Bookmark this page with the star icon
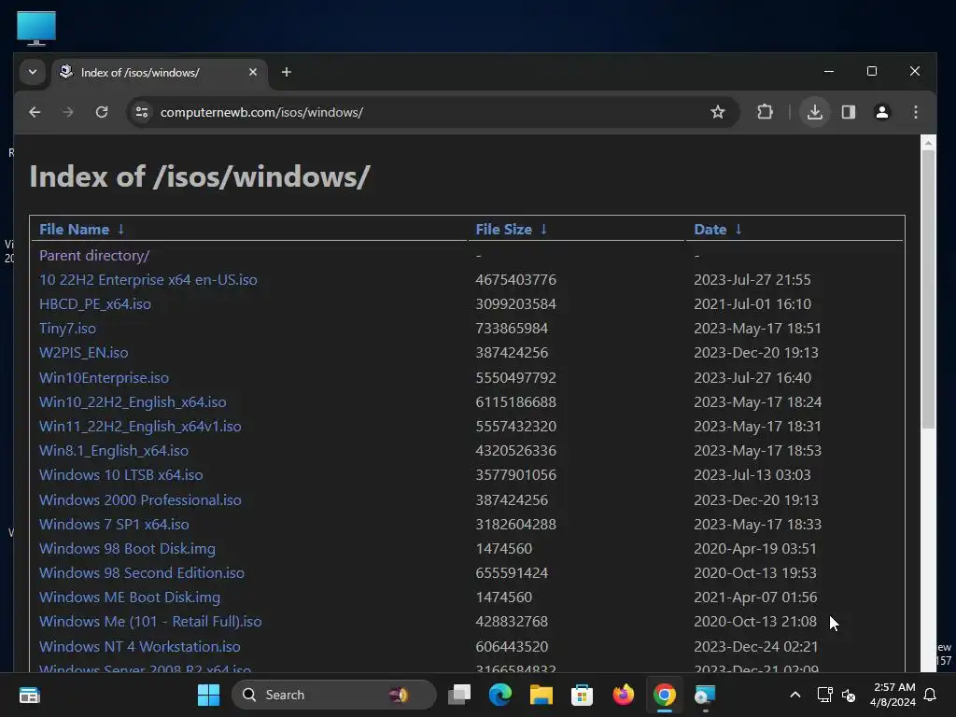 (718, 112)
